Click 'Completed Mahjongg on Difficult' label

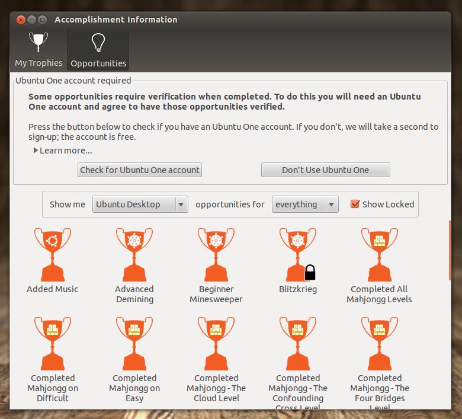pyautogui.click(x=53, y=388)
